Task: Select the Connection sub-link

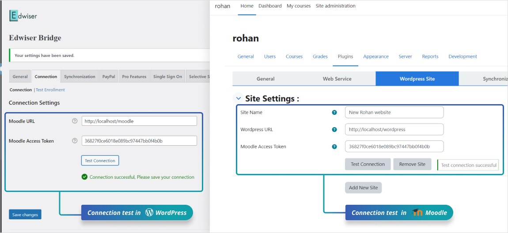Action: (x=21, y=90)
